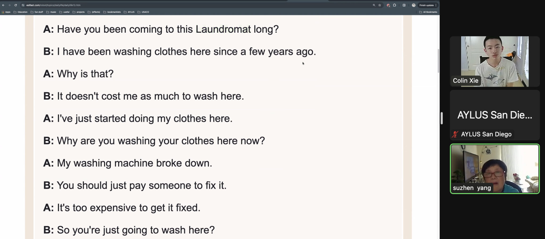Click the muted microphone icon for AYLUS San Diego

pyautogui.click(x=455, y=134)
